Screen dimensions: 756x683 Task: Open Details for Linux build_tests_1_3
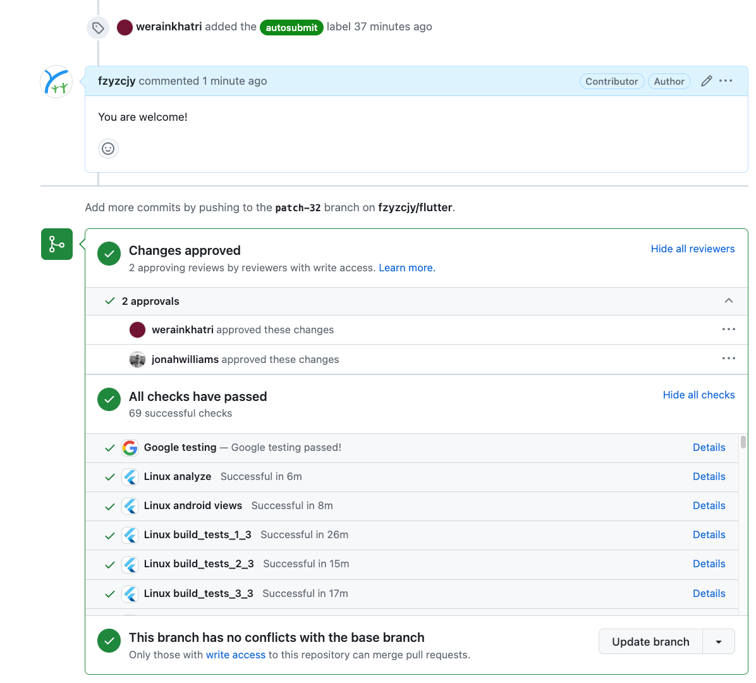(x=709, y=534)
